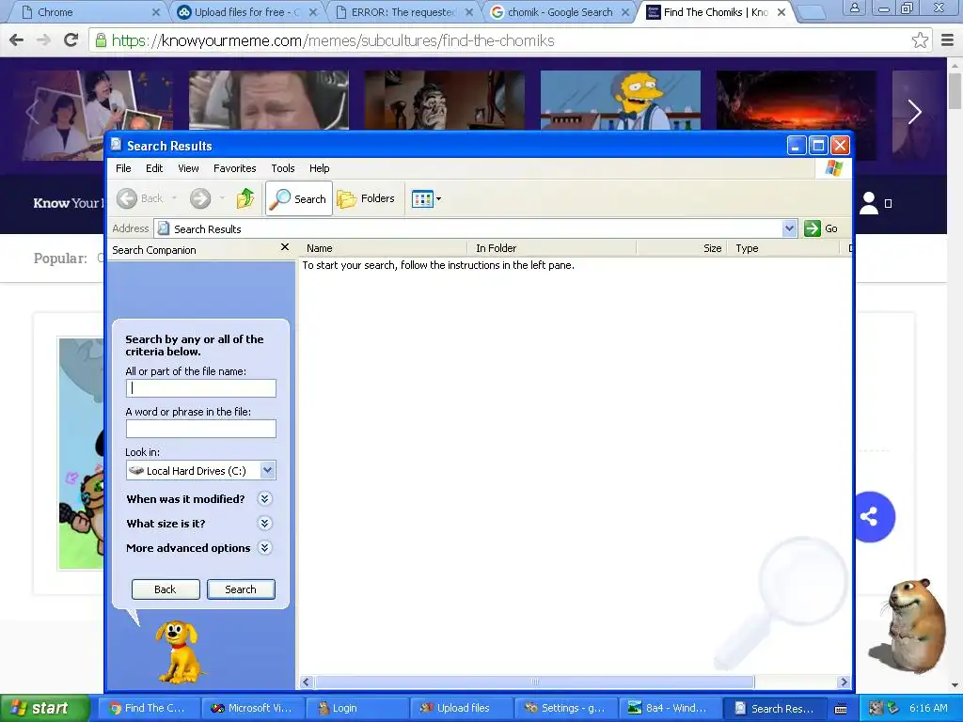Open the Simpsons bartender thumbnail
963x722 pixels.
pos(621,100)
